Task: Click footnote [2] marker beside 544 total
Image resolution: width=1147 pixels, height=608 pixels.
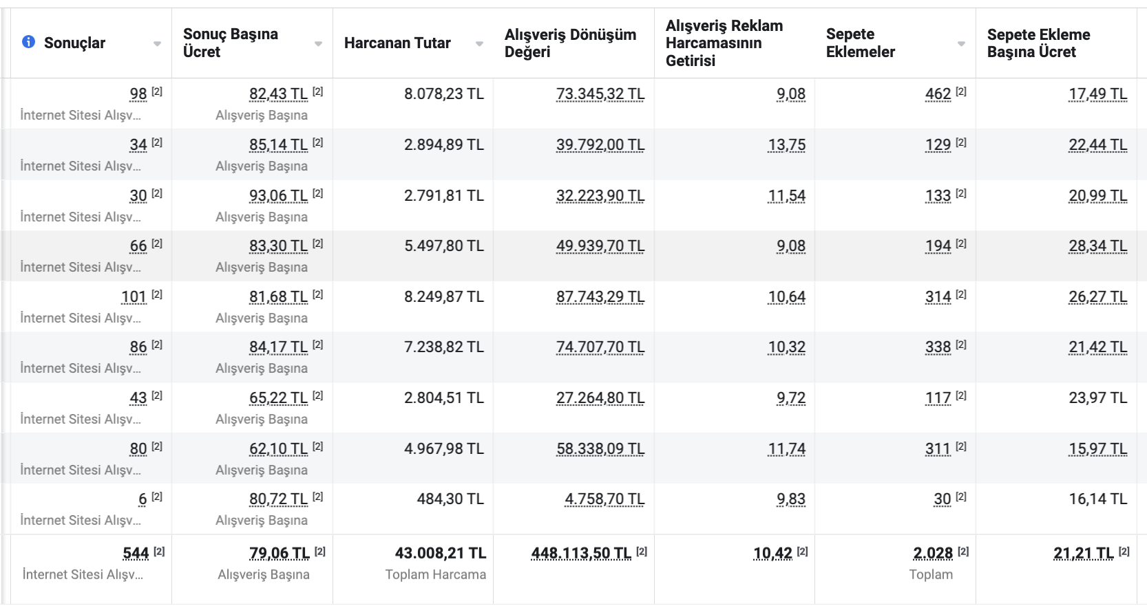Action: tap(159, 552)
